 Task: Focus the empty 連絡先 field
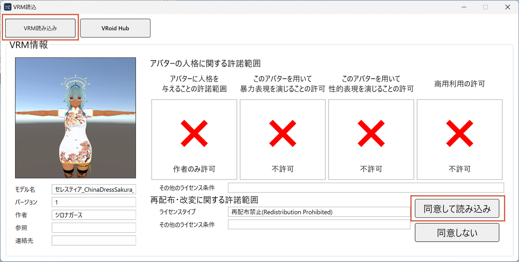[x=93, y=240]
